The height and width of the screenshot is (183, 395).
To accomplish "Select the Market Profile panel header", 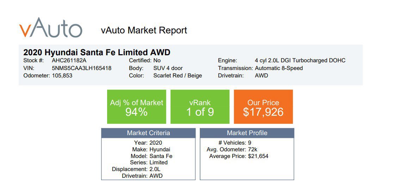I will tap(247, 133).
